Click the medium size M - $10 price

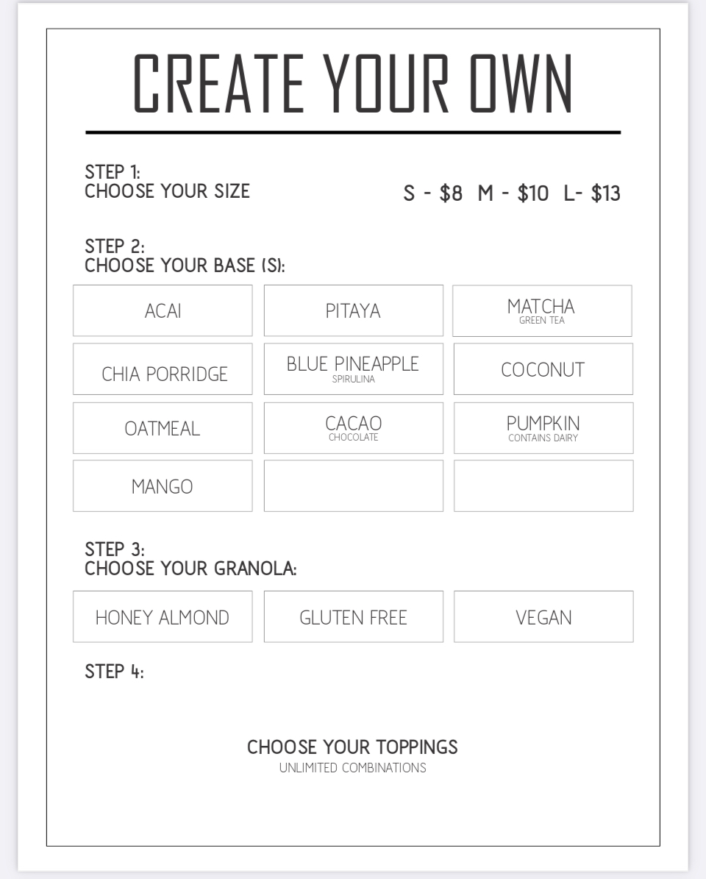(x=513, y=194)
